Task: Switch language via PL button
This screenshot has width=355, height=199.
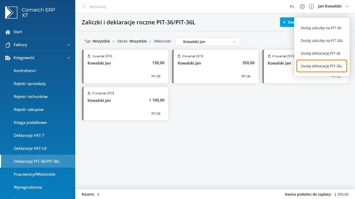Action: 292,7
